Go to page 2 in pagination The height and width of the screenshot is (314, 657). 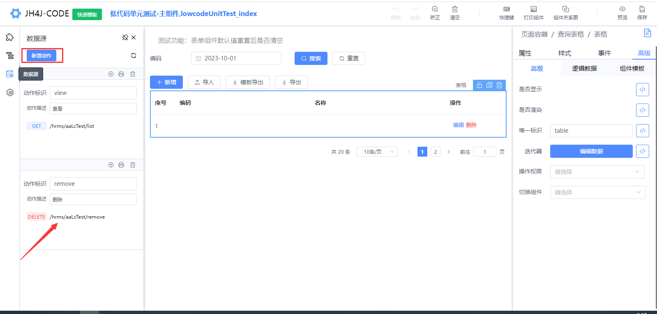tap(436, 152)
